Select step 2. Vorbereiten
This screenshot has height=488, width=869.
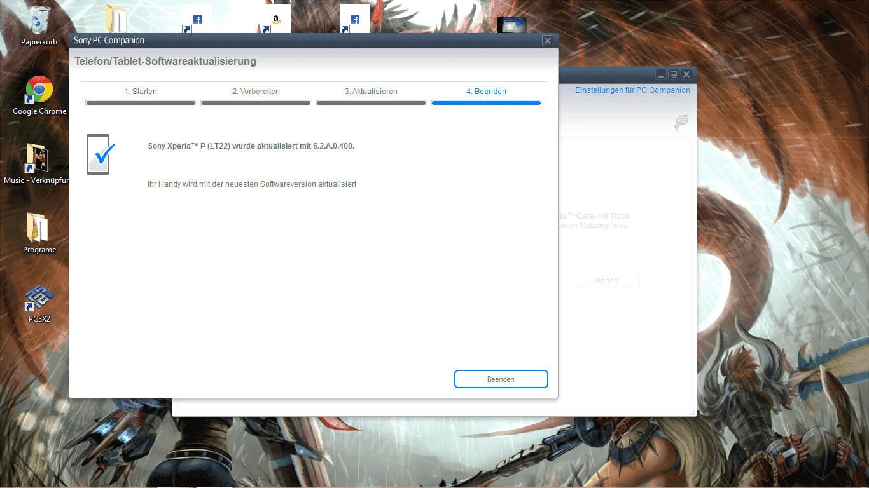(256, 91)
